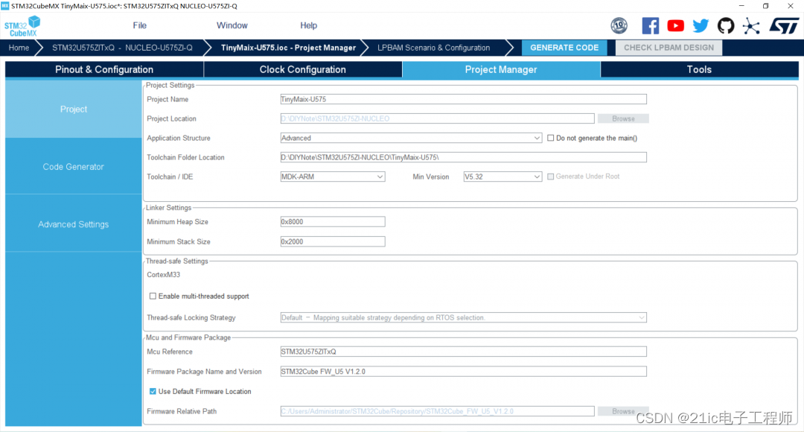
Task: Expand Thread-safe Locking Strategy dropdown
Action: tap(463, 317)
